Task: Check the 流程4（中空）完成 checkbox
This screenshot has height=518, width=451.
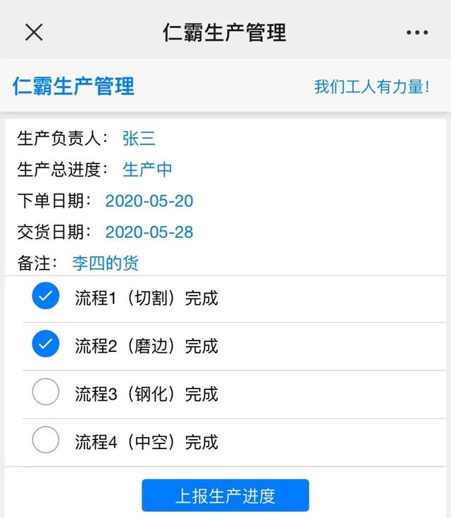Action: point(46,440)
